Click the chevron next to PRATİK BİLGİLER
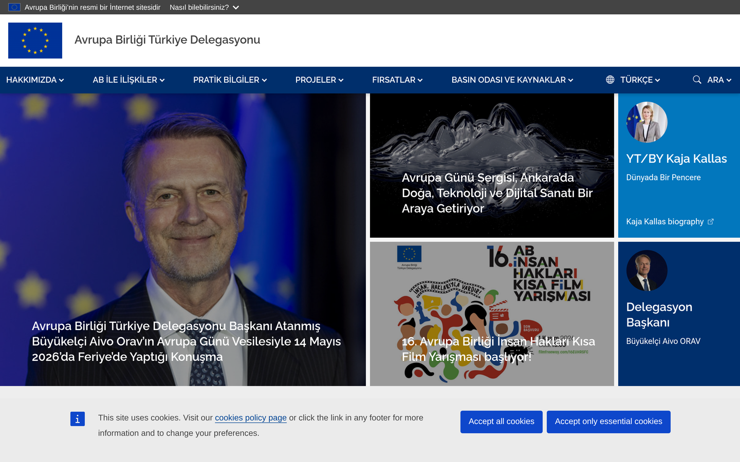This screenshot has height=462, width=740. point(265,80)
